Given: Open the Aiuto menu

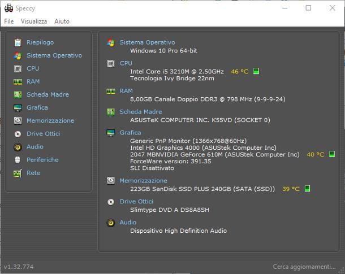Looking at the screenshot, I should point(62,21).
